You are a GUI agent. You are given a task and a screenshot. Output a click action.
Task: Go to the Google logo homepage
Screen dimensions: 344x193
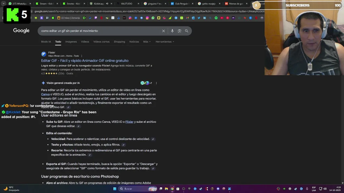point(21,31)
